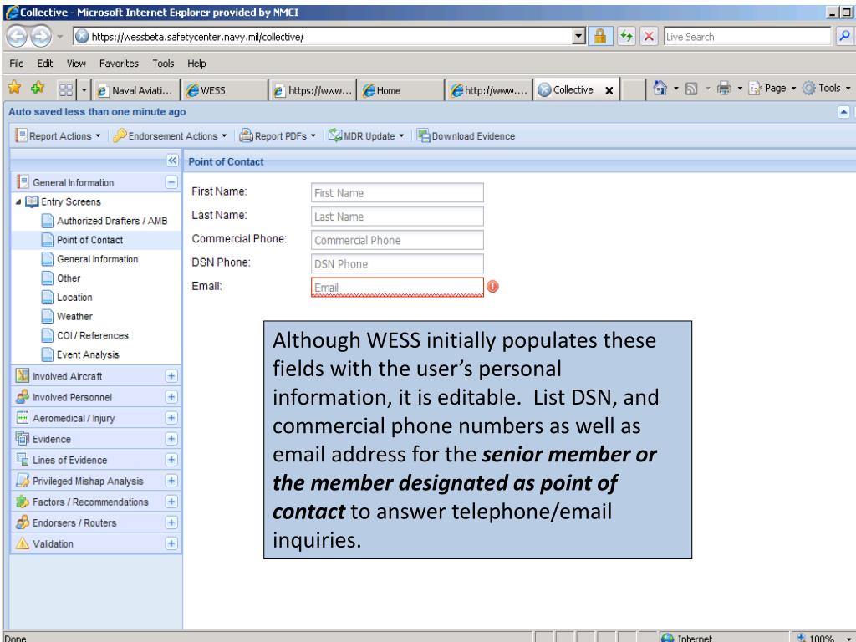Open the Endorsement Actions dropdown

(x=170, y=136)
